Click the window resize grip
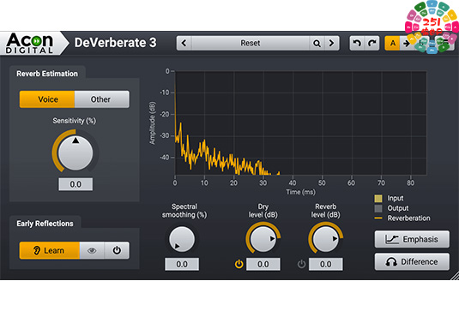This screenshot has width=459, height=311. pyautogui.click(x=454, y=276)
